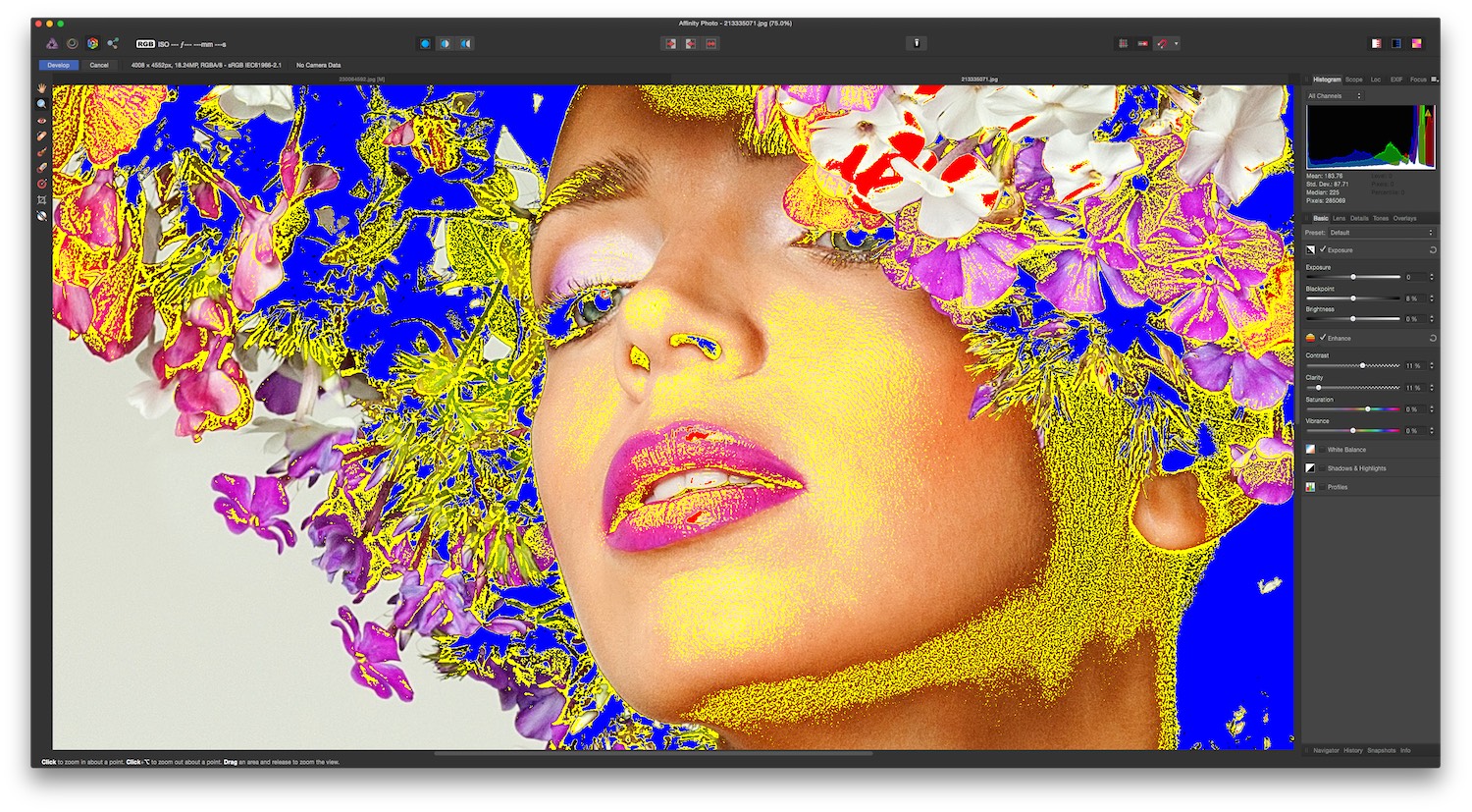The width and height of the screenshot is (1472, 812).
Task: Switch to the Export persona
Action: point(113,43)
